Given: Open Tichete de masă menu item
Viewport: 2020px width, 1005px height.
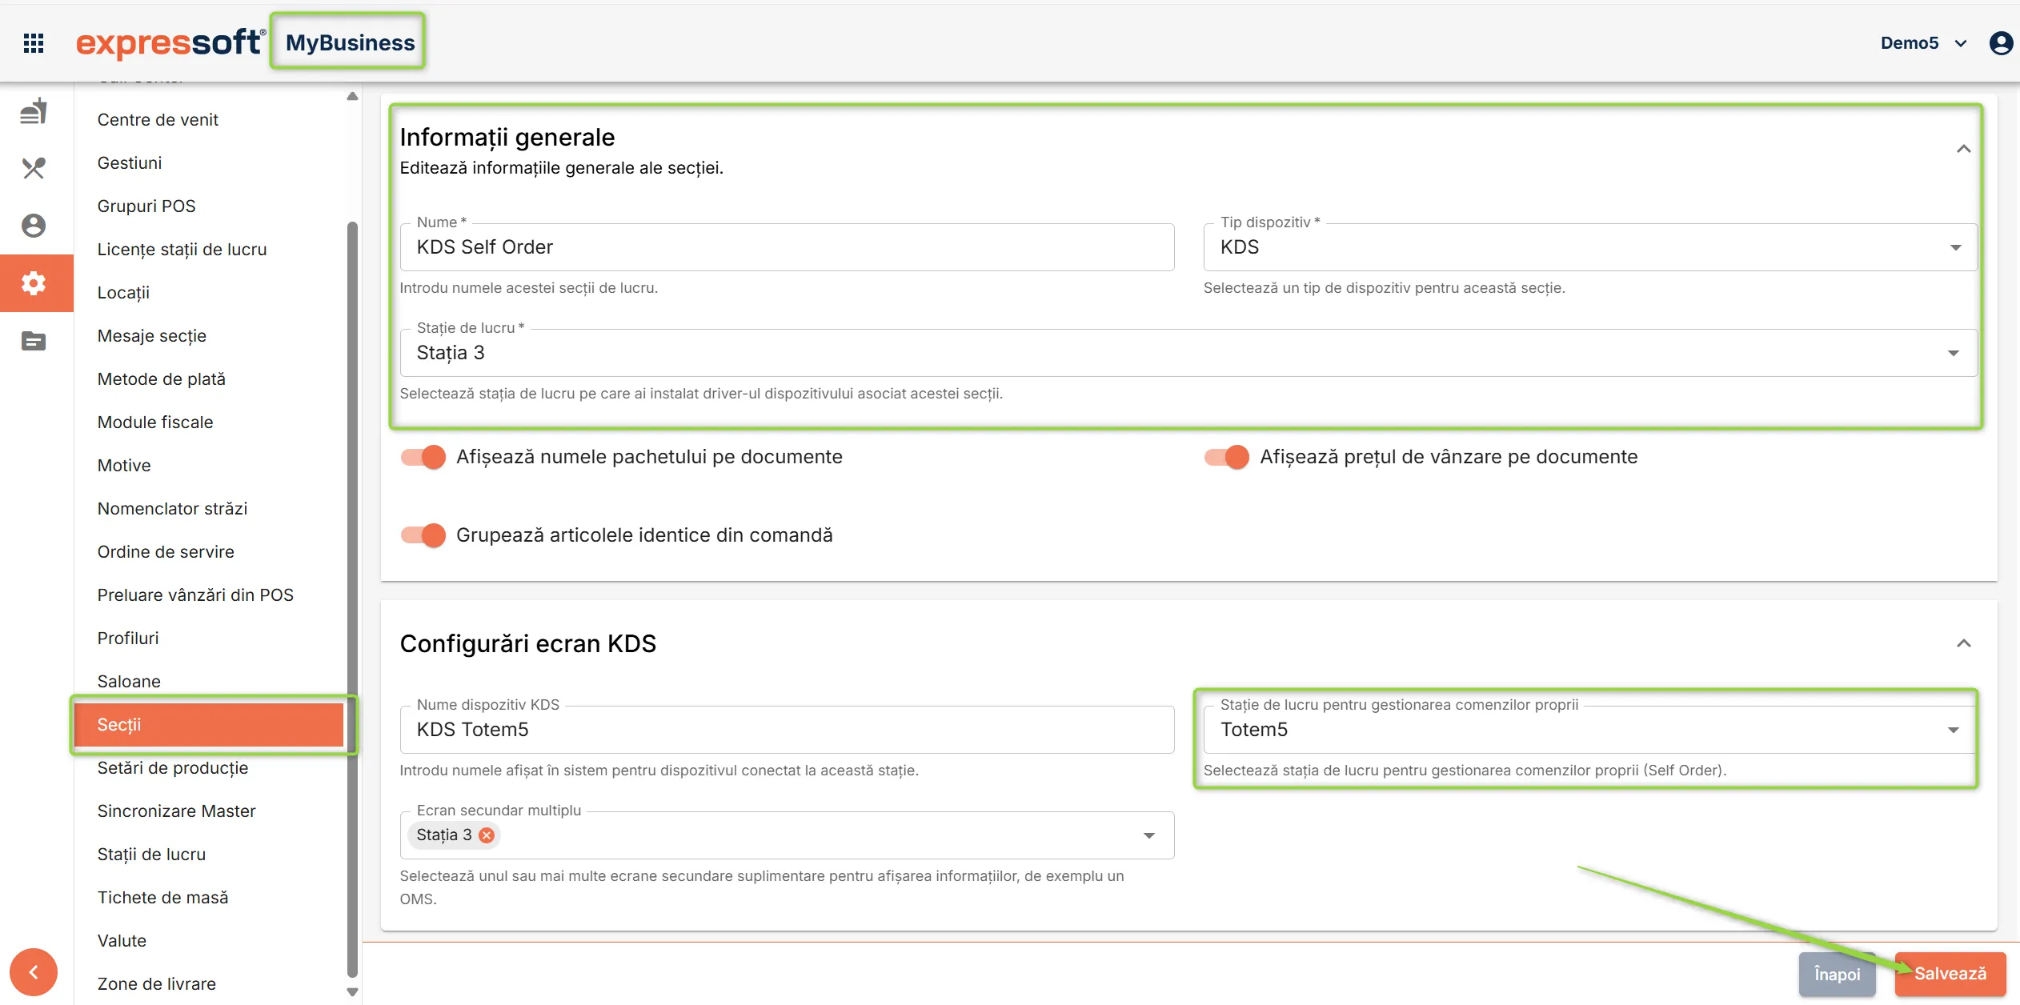Looking at the screenshot, I should click(x=163, y=898).
